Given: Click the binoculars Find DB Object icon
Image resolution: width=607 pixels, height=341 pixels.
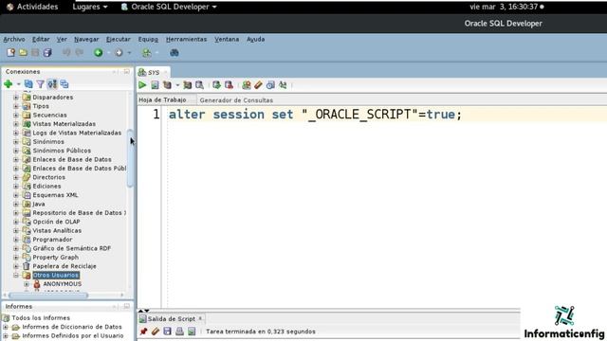Looking at the screenshot, I should tap(175, 53).
